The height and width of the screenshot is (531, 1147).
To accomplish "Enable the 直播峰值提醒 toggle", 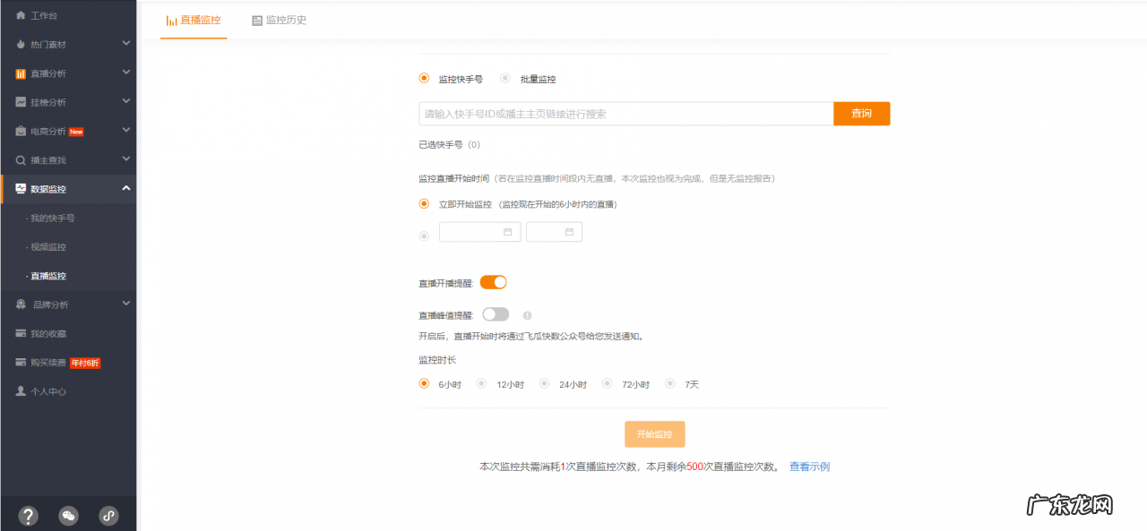I will coord(495,314).
